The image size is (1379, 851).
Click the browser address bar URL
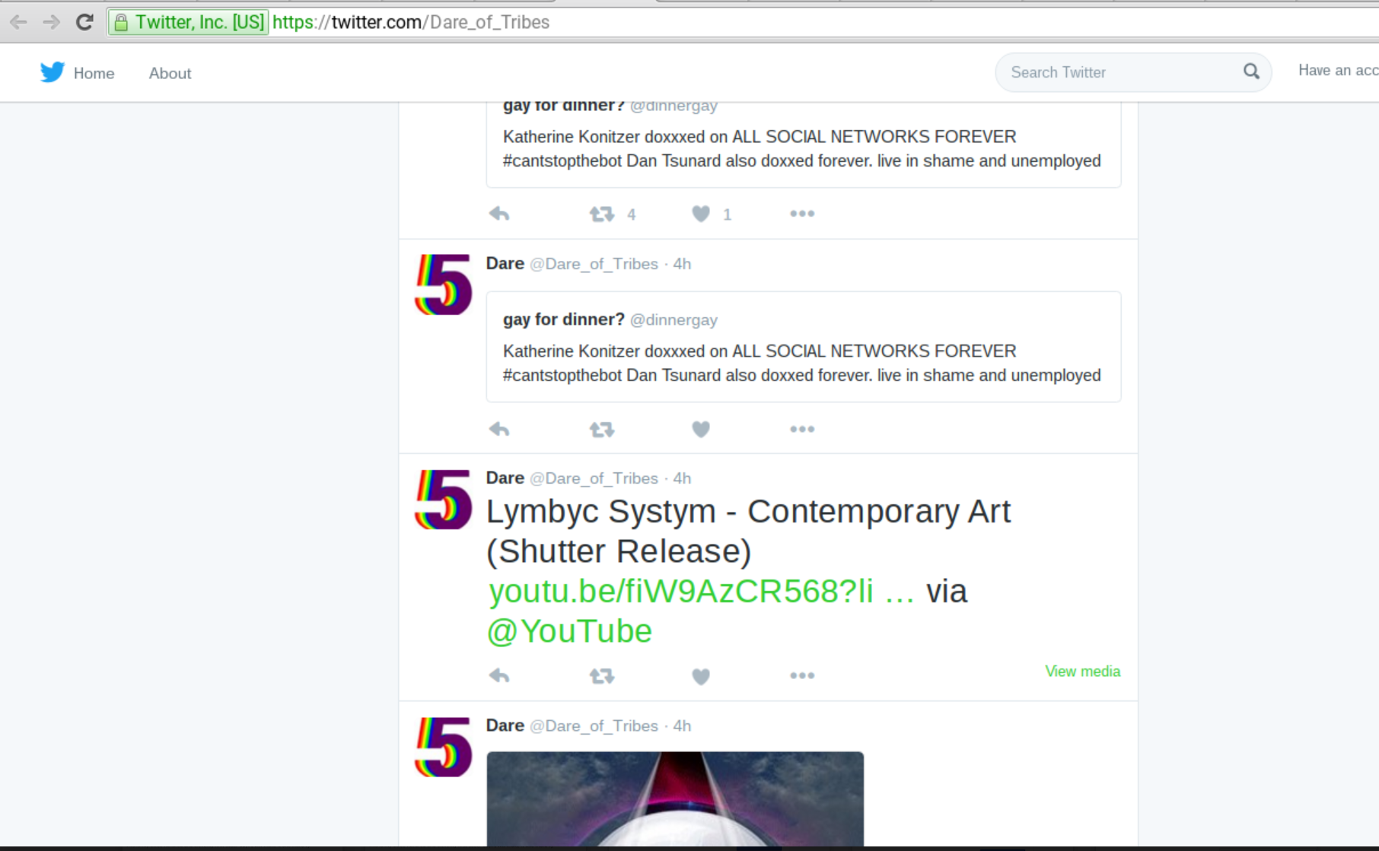pos(411,22)
